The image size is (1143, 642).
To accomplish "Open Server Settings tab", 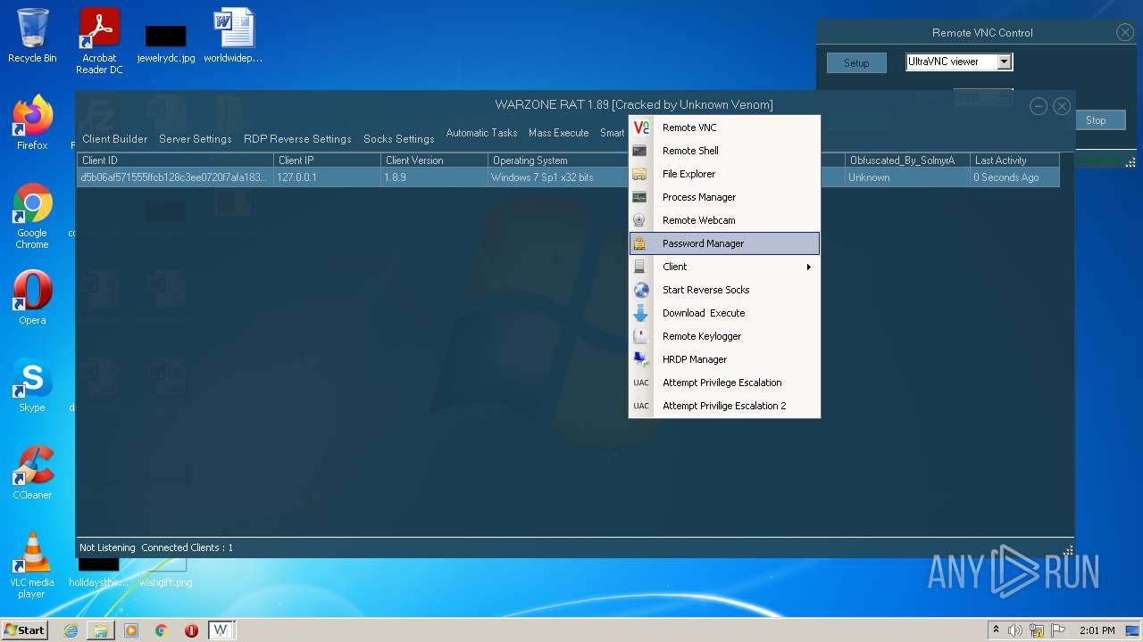I will click(196, 139).
